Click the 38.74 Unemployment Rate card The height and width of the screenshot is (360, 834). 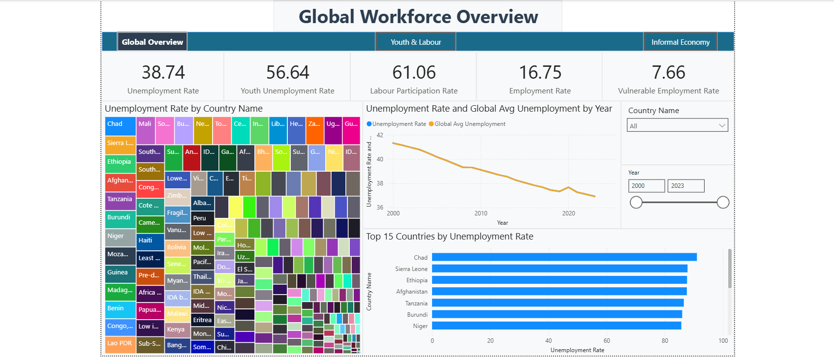(163, 78)
